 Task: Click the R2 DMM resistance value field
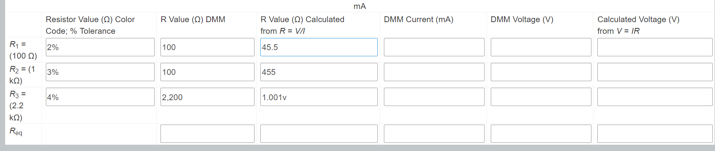[207, 72]
